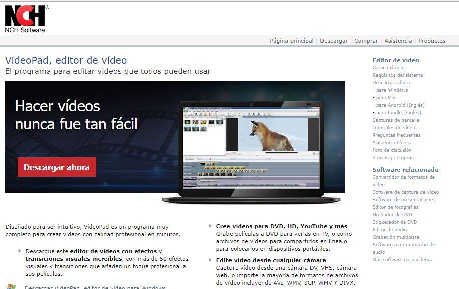Click the sidebar 'Descargar ahora' link
The image size is (459, 289).
click(x=391, y=82)
